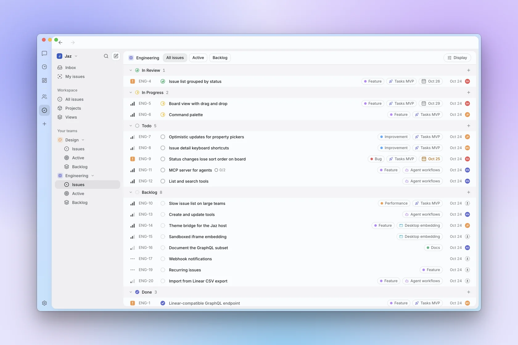Open issue Board view with drag and drop
Screen dimensions: 518x345
coord(198,103)
